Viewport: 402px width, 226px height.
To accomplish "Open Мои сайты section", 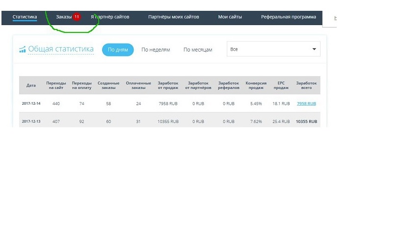I will pyautogui.click(x=230, y=17).
